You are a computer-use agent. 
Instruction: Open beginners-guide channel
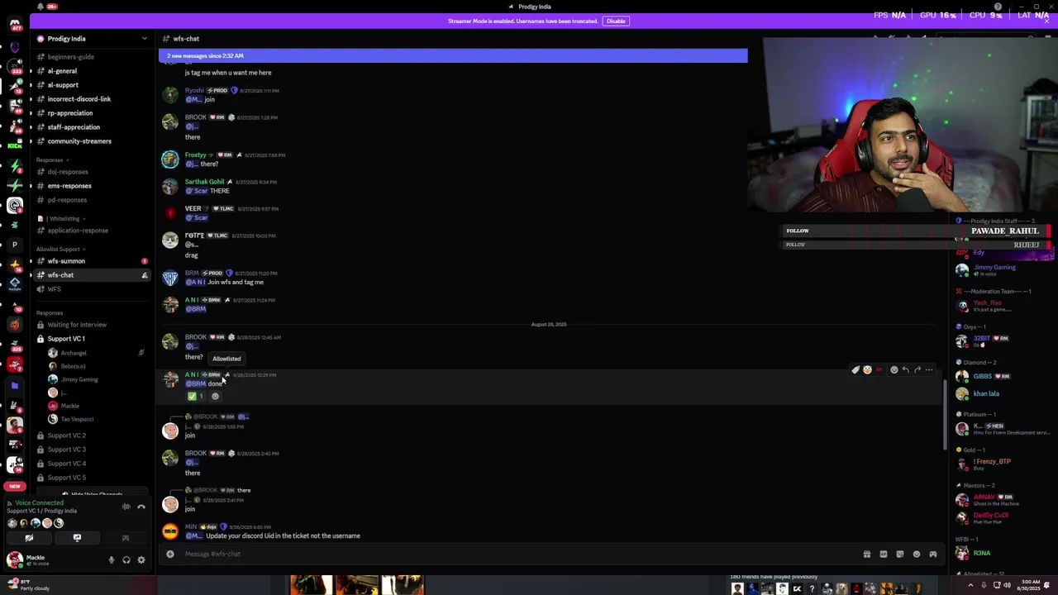pos(92,57)
